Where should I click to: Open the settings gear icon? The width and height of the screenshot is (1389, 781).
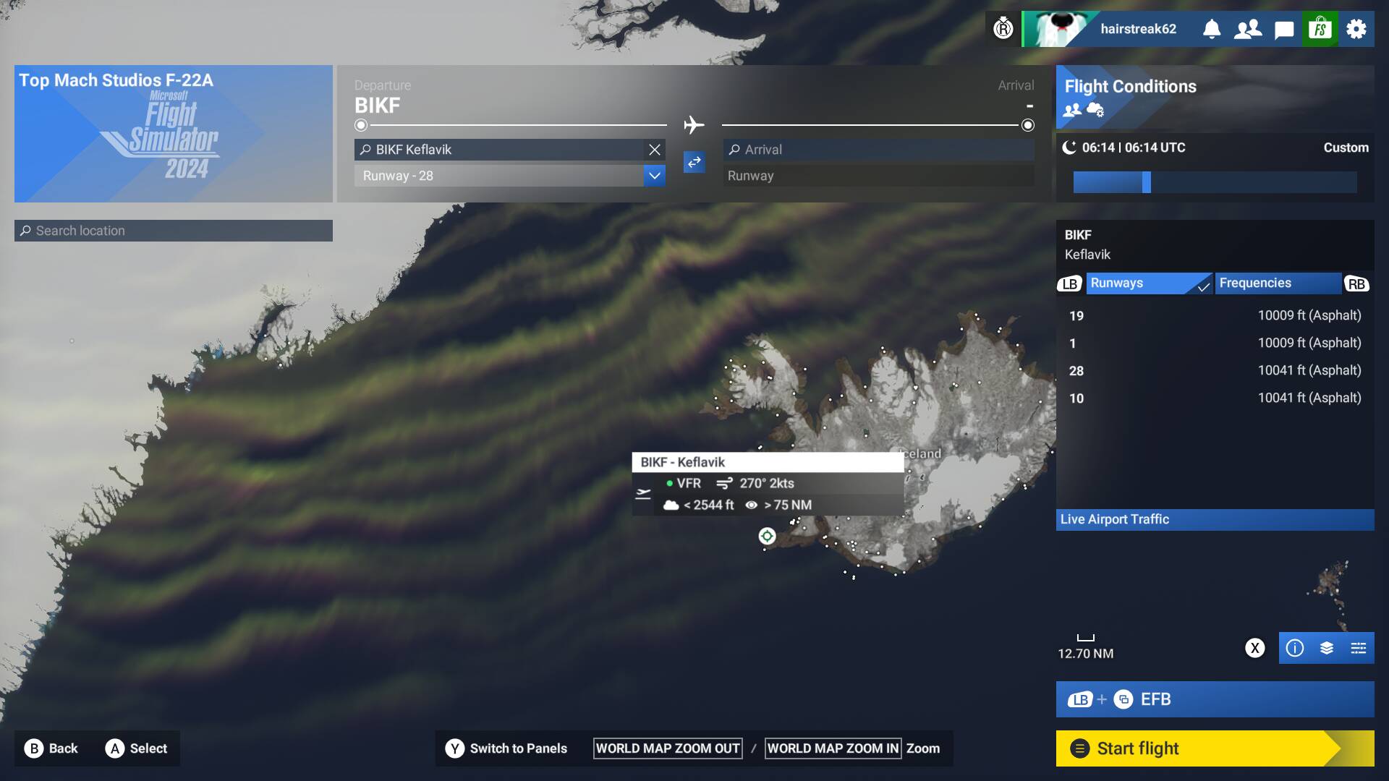point(1356,29)
